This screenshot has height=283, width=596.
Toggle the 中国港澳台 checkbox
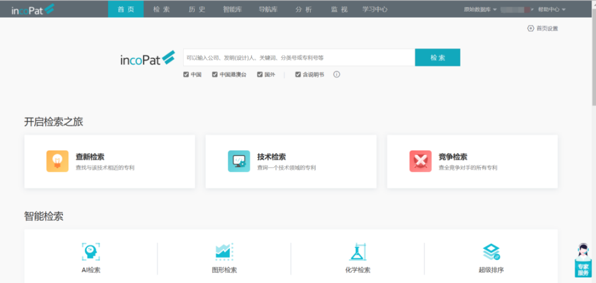coord(215,74)
